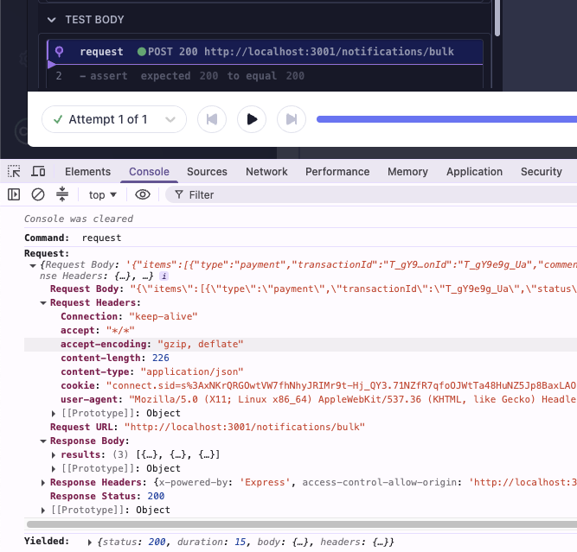Click the user-agent Mozilla value
The height and width of the screenshot is (552, 577).
[353, 400]
